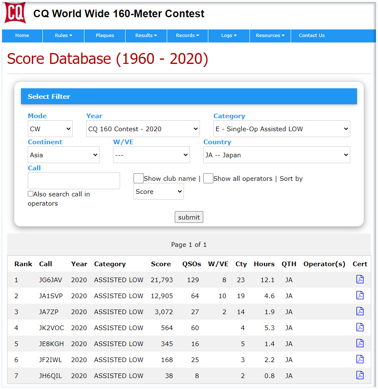The height and width of the screenshot is (389, 378).
Task: Open Country dropdown showing JA -- Japan
Action: [276, 155]
